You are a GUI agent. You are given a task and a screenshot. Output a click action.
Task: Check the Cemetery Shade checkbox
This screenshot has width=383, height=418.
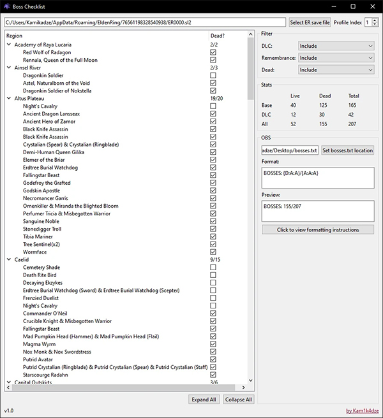(x=213, y=267)
